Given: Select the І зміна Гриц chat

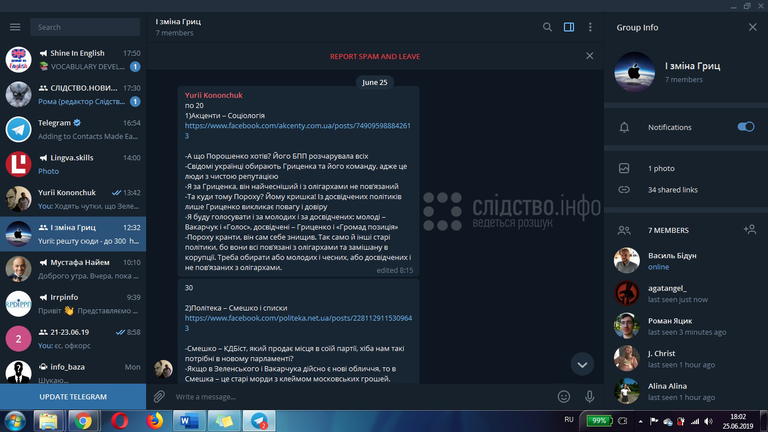Looking at the screenshot, I should [73, 234].
